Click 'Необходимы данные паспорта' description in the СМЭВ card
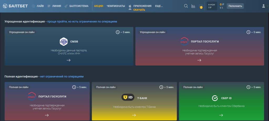 (x=69, y=52)
